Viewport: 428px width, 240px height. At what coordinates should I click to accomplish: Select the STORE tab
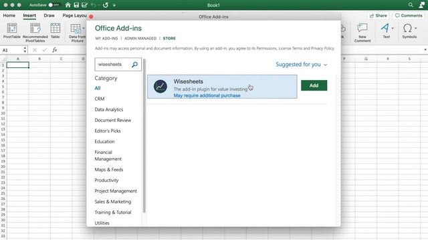click(169, 39)
